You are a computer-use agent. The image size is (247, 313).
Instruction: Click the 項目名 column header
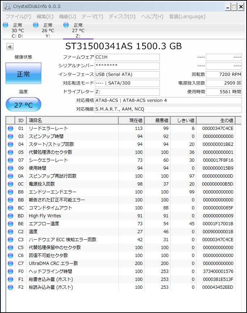72,120
